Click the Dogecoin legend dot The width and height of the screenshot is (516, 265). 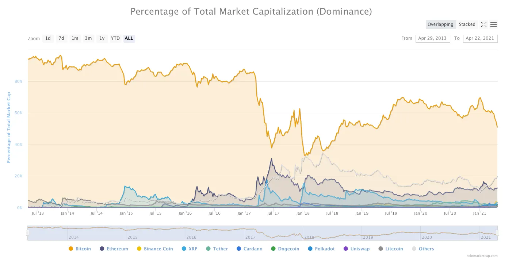(x=274, y=249)
